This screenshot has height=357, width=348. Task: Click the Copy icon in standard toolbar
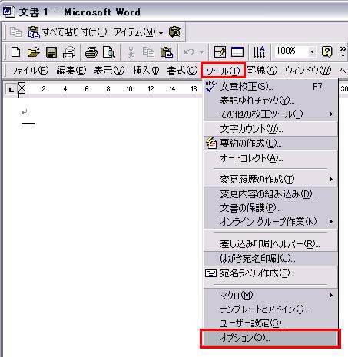point(148,52)
